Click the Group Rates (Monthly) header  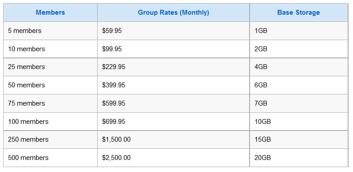pyautogui.click(x=173, y=12)
